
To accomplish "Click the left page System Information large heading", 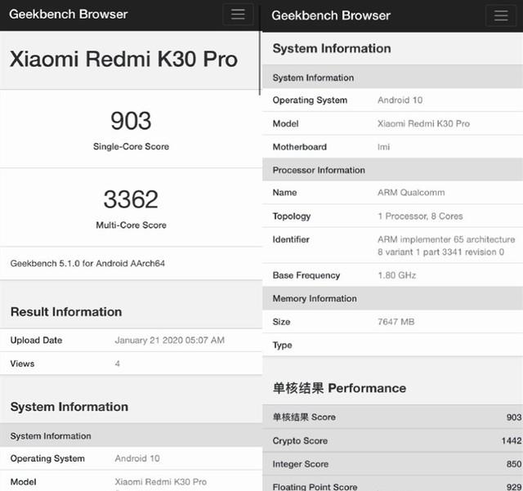I will [69, 407].
